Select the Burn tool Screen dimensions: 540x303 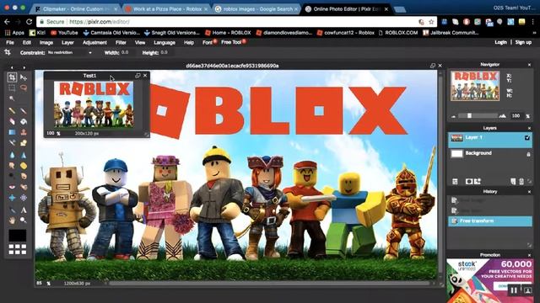[24, 176]
